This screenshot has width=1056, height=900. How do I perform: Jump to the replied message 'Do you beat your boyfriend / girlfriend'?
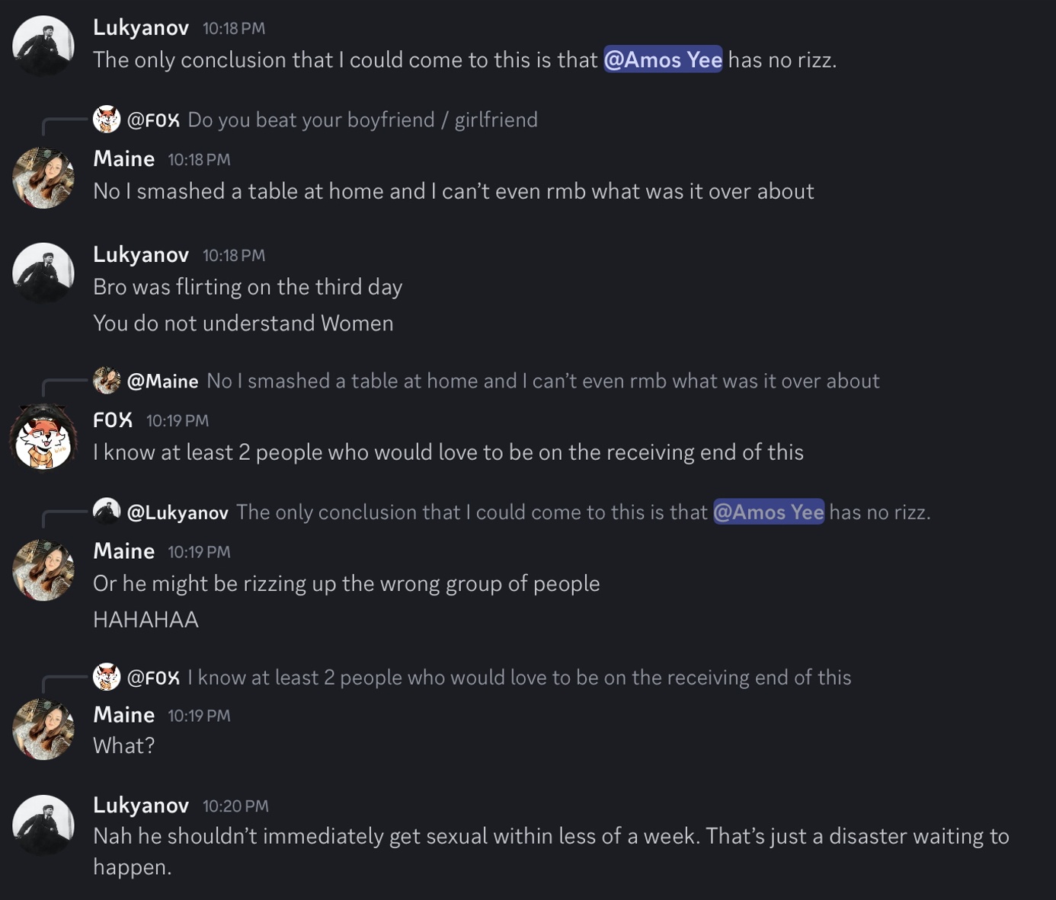click(x=363, y=120)
